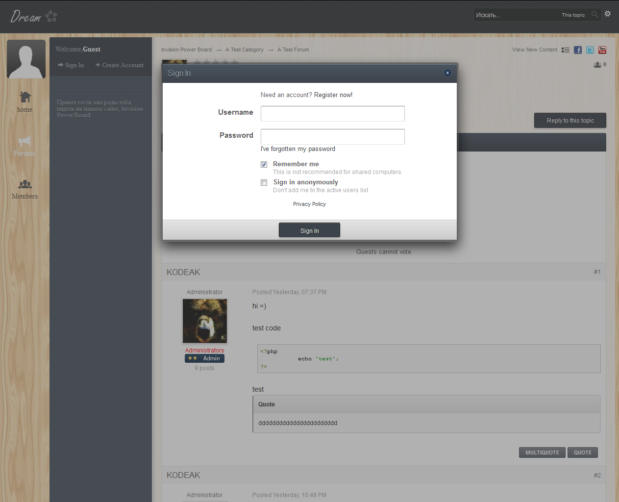Open Members icon in sidebar
Viewport: 619px width, 502px height.
pyautogui.click(x=25, y=184)
